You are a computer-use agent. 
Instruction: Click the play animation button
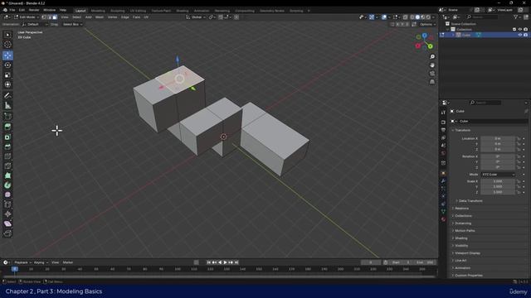[x=225, y=262]
